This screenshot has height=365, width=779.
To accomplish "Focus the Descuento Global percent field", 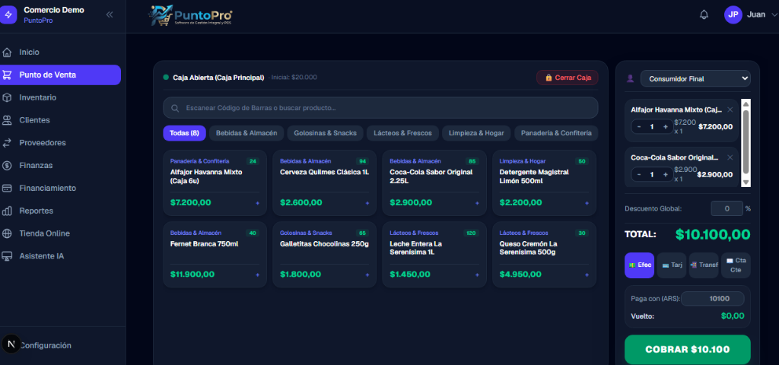I will (x=727, y=208).
